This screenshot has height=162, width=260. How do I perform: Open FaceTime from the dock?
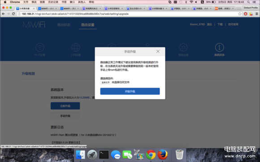(x=127, y=154)
